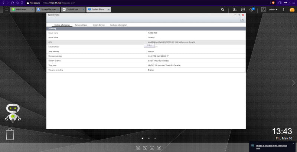This screenshot has width=297, height=152.
Task: Open the third bottom dock icon
Action: pyautogui.click(x=152, y=148)
